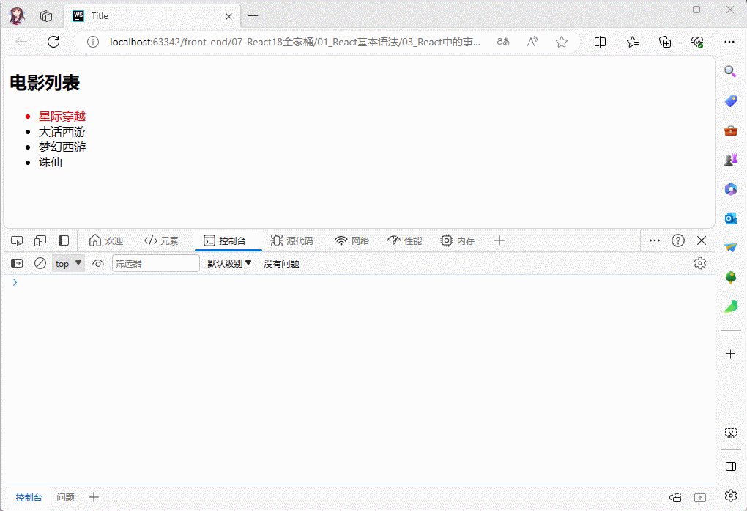Image resolution: width=747 pixels, height=511 pixels.
Task: Open DevTools help question mark icon
Action: coord(678,240)
